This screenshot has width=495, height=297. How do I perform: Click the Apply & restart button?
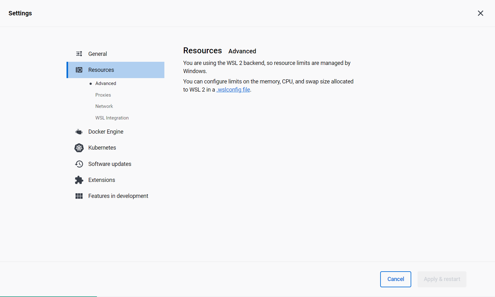click(x=442, y=279)
